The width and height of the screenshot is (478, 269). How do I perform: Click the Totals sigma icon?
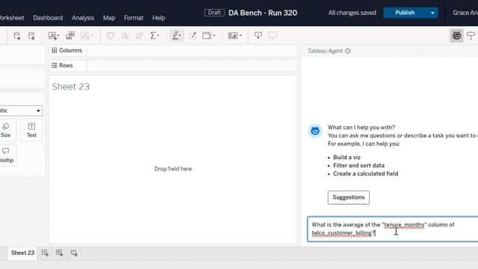[x=153, y=36]
